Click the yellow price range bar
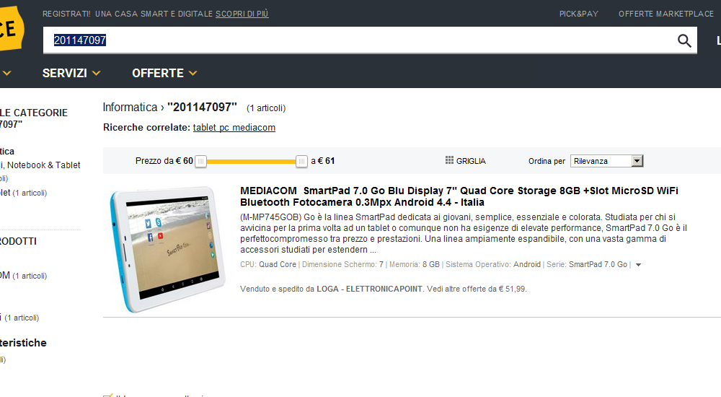This screenshot has height=397, width=721. [x=251, y=161]
